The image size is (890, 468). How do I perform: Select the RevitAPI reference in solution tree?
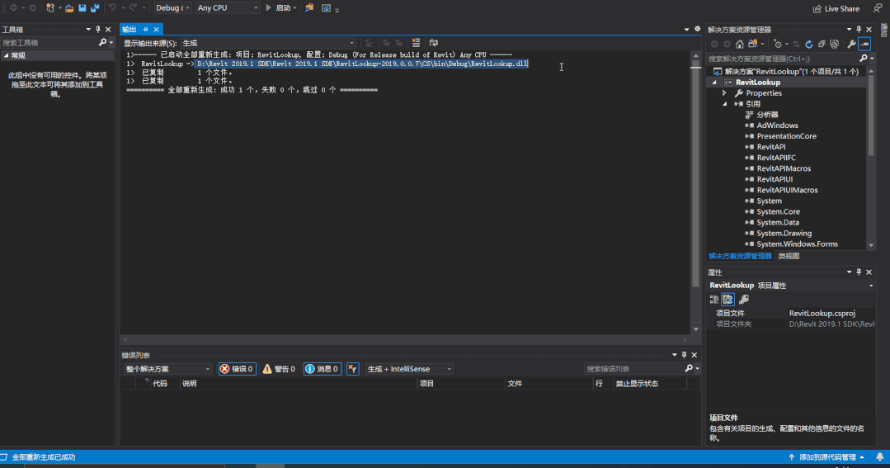point(770,147)
